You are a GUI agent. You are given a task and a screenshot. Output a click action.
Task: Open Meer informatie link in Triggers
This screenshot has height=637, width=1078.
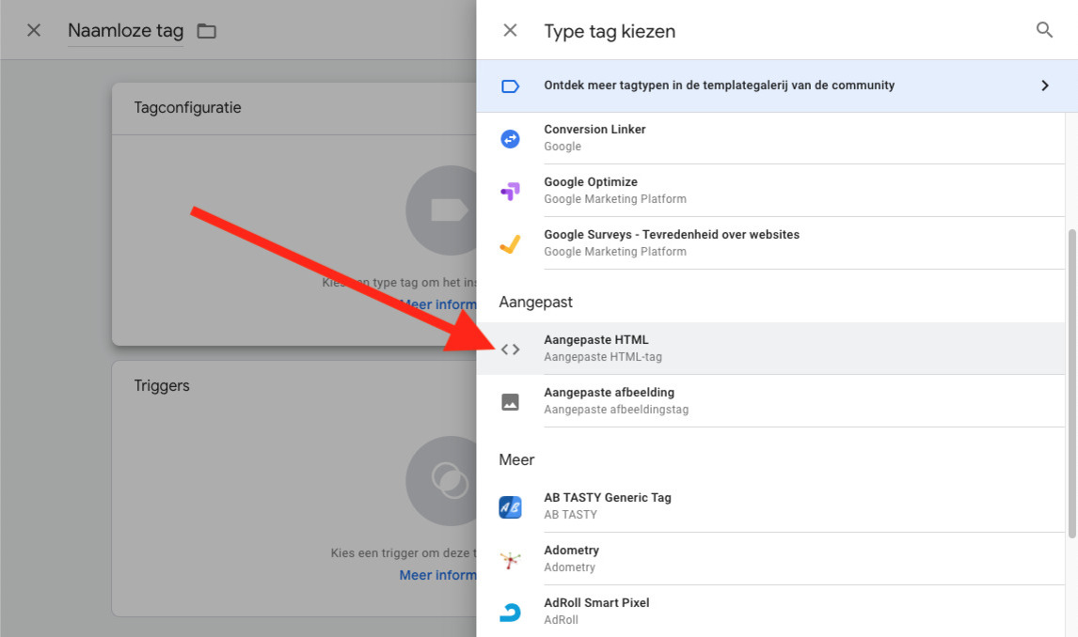pos(438,575)
